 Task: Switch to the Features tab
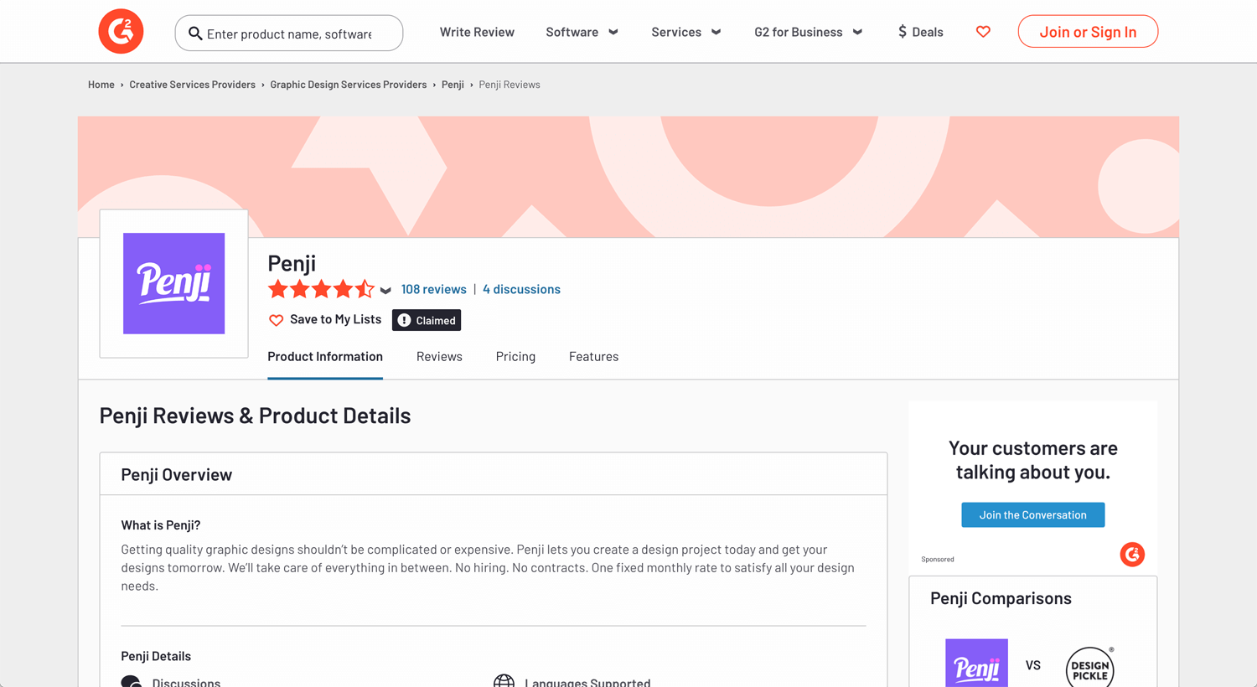click(x=593, y=357)
